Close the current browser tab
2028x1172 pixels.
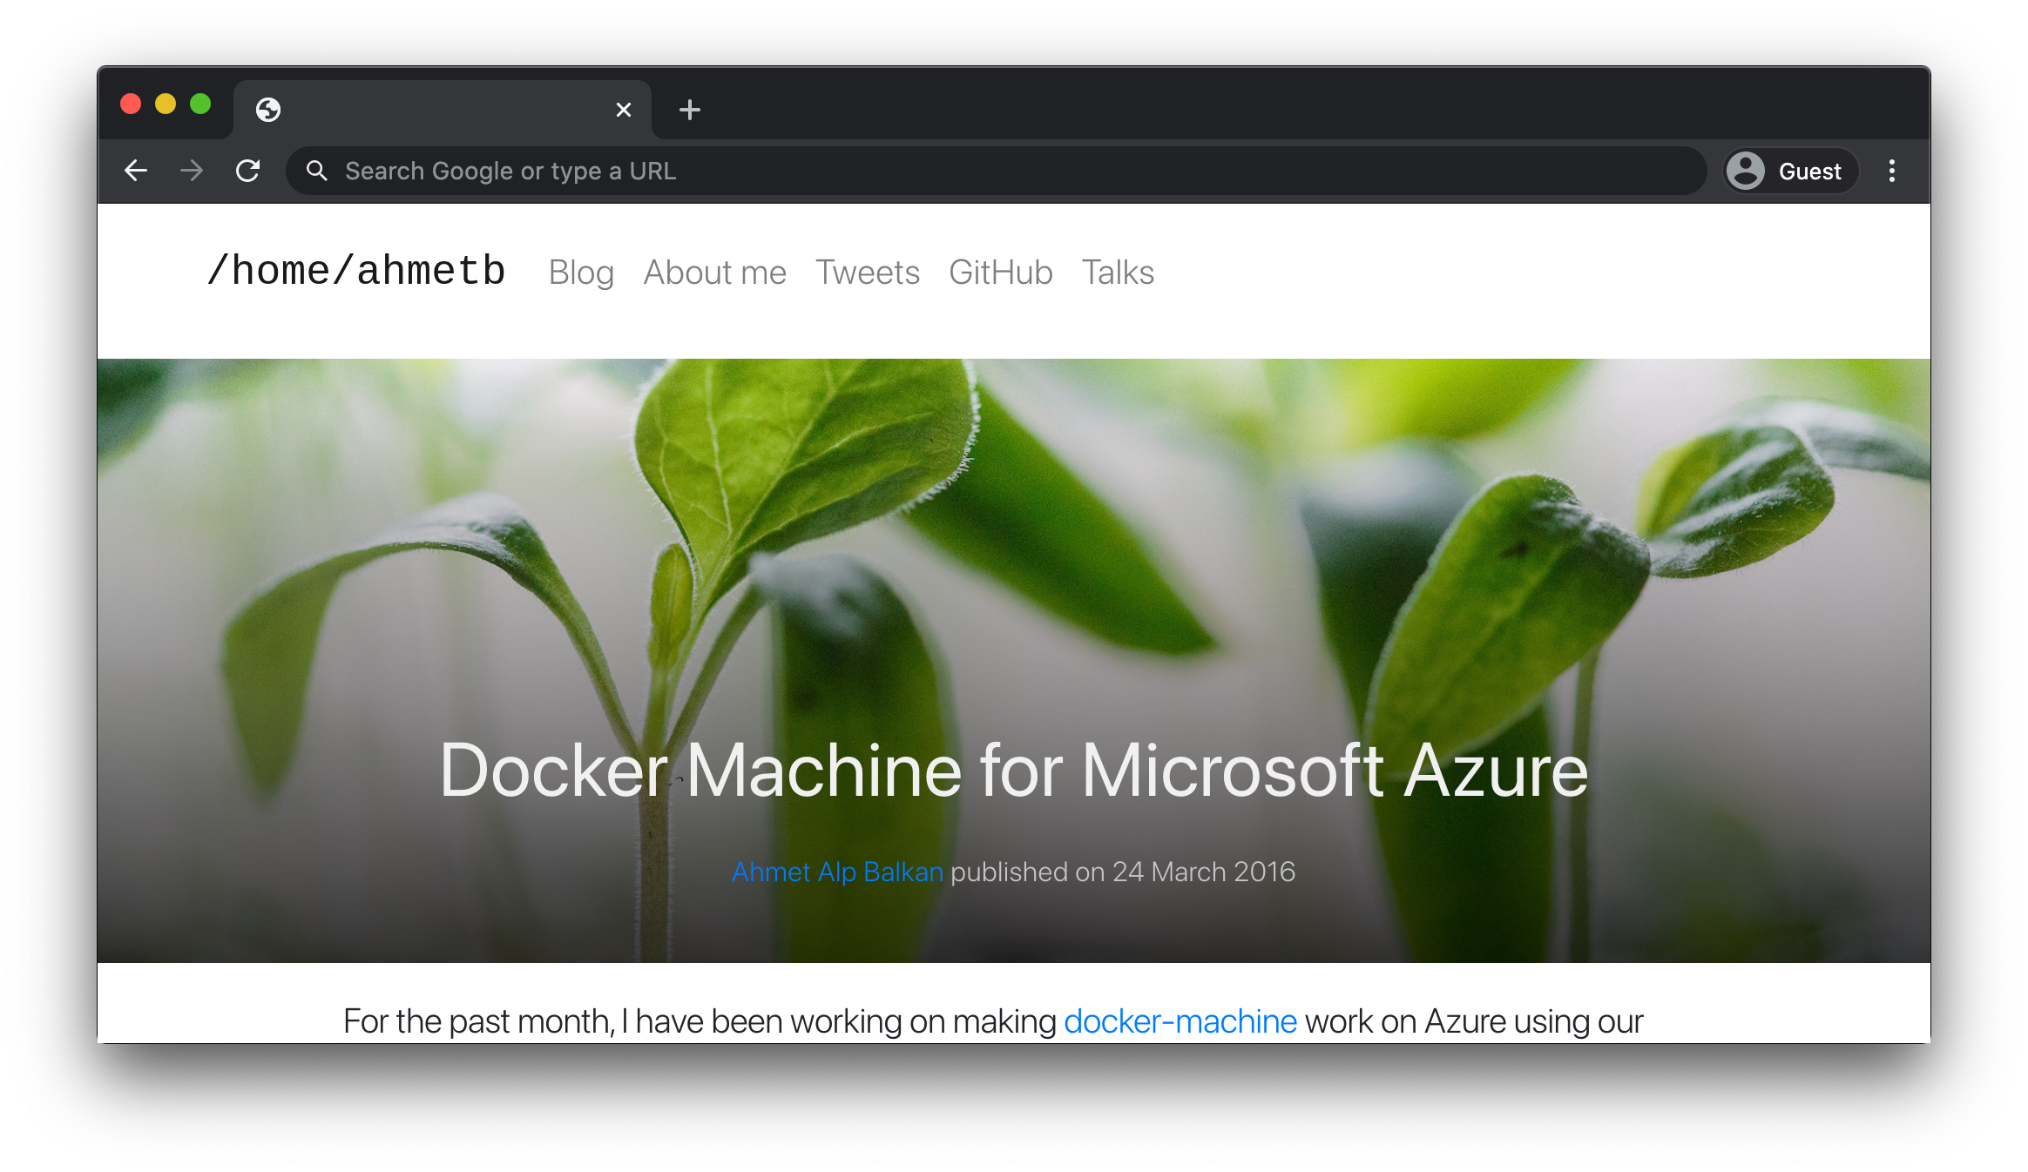[624, 110]
